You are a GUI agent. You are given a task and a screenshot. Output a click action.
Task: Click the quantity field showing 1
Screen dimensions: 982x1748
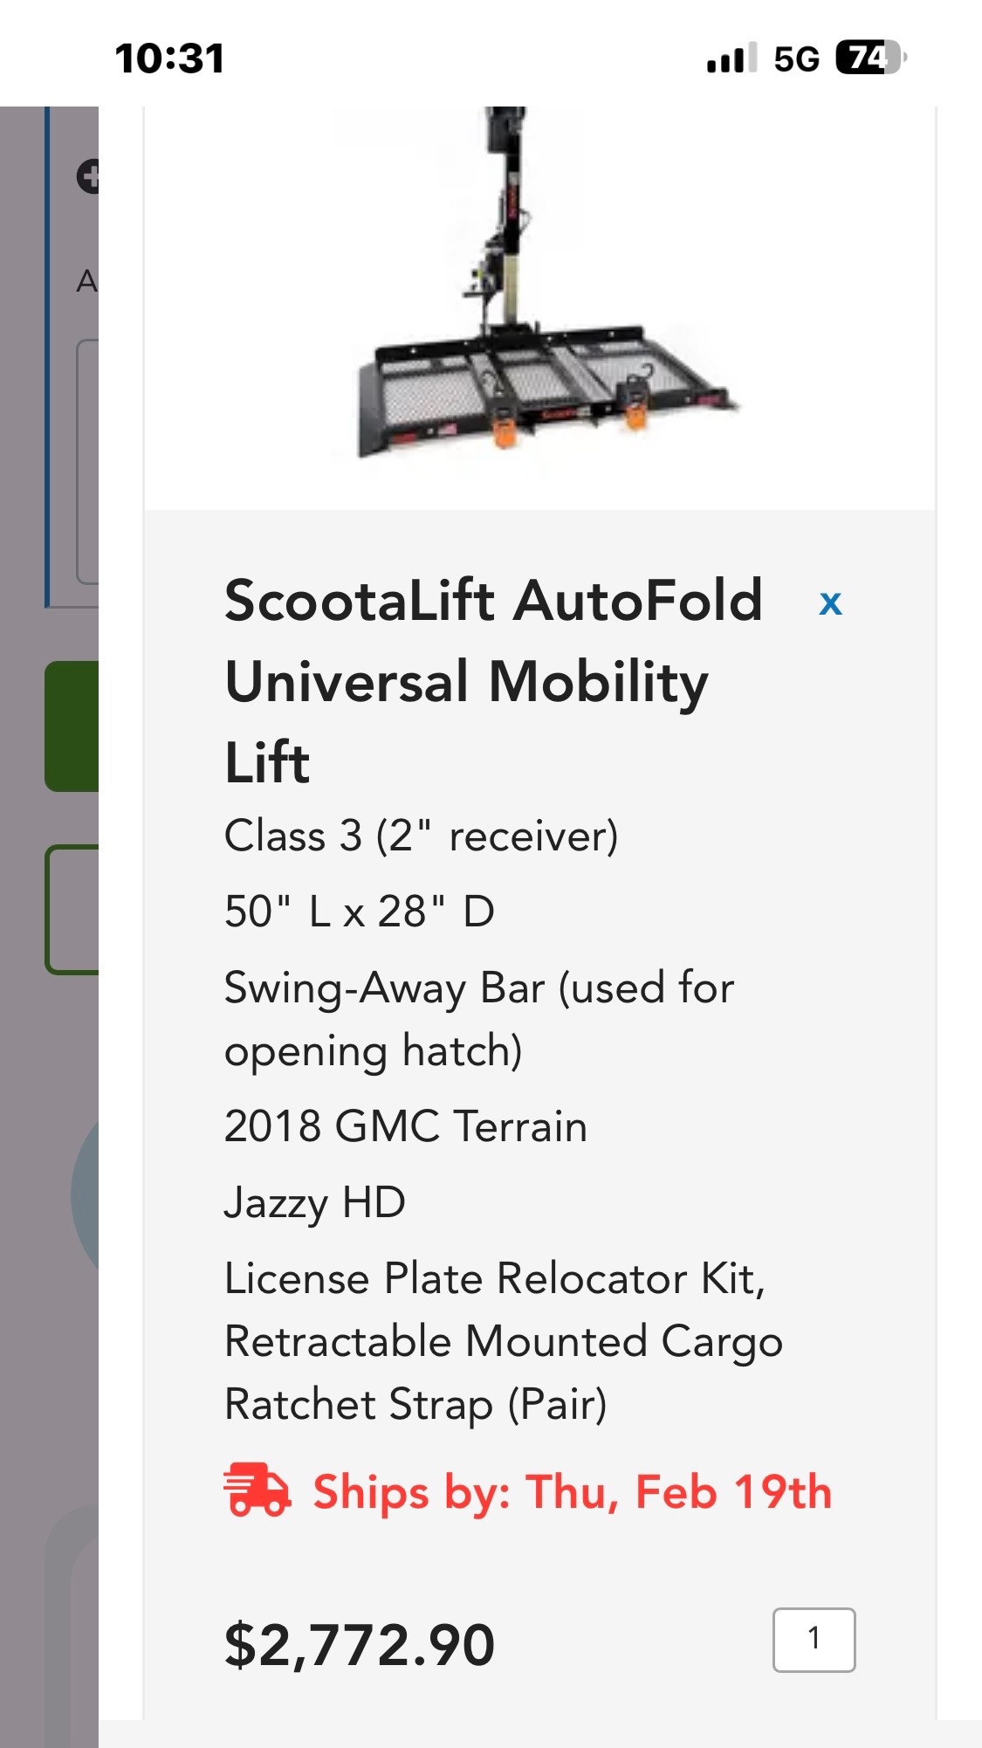click(x=814, y=1640)
